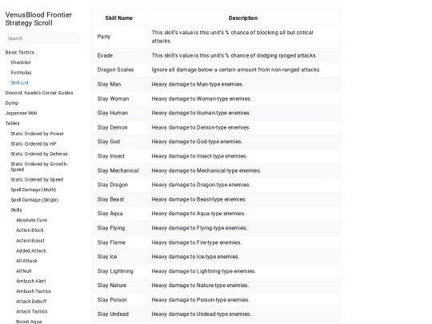The width and height of the screenshot is (432, 324).
Task: Open VenusBlood Frontier Strategy Scroll title link
Action: pos(38,19)
